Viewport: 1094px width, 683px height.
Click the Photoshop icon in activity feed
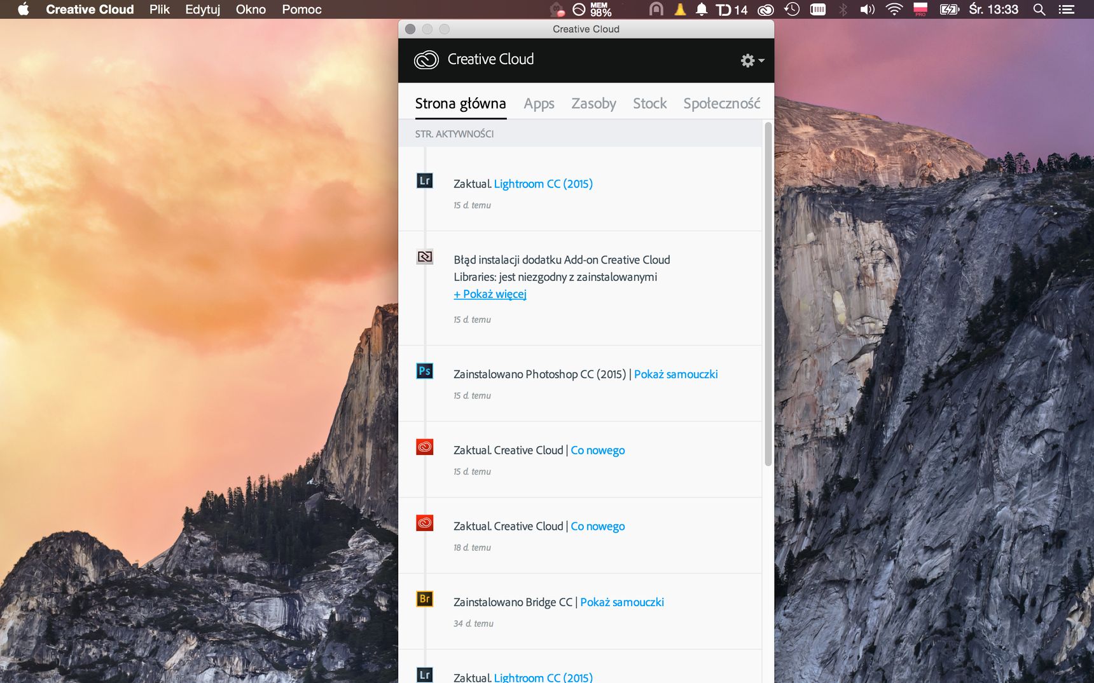click(424, 371)
